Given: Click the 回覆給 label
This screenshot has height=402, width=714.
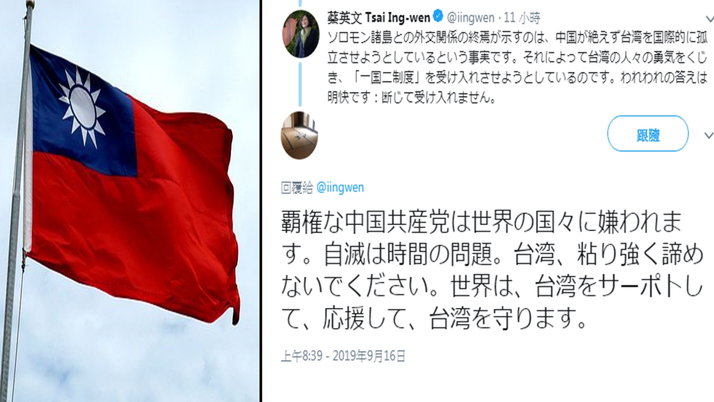Looking at the screenshot, I should (297, 188).
